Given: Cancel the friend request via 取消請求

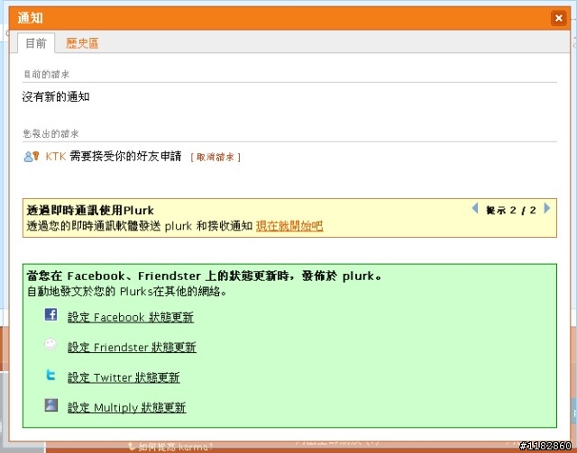Looking at the screenshot, I should coord(215,157).
